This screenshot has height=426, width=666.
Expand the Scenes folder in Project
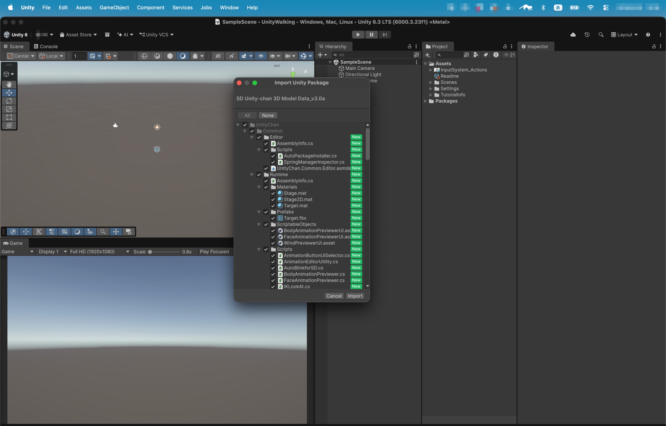(x=431, y=82)
